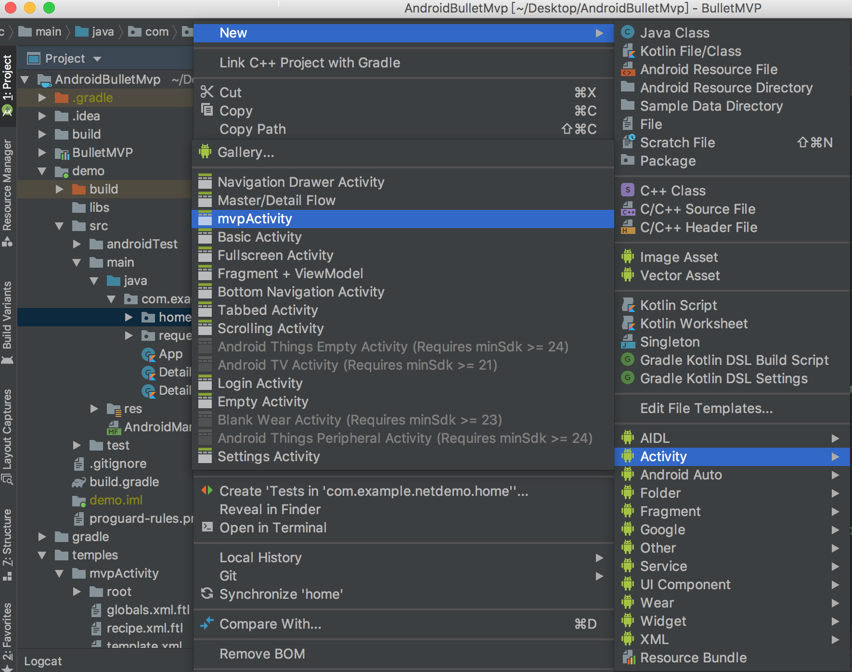Open the Fragment submenu
The height and width of the screenshot is (672, 852).
click(732, 511)
